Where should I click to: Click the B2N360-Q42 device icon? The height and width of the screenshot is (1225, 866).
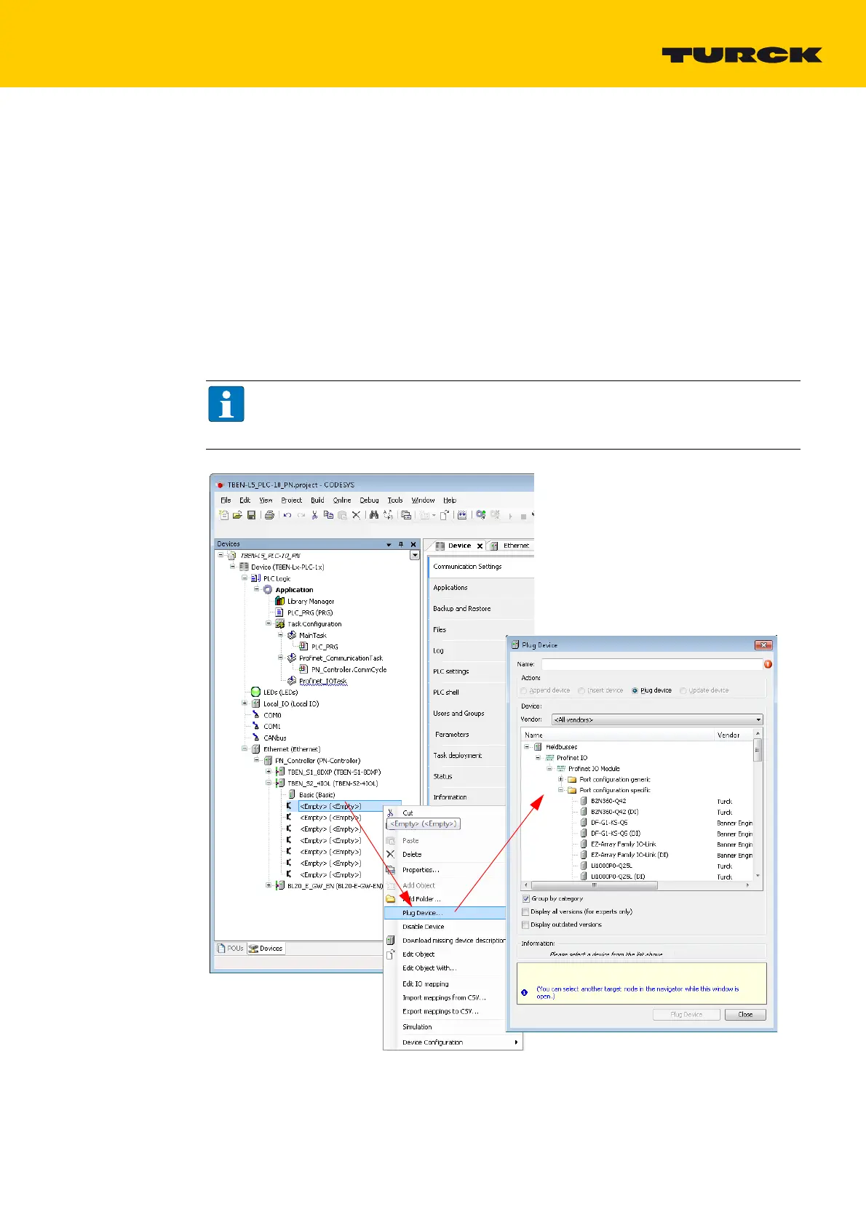[584, 801]
